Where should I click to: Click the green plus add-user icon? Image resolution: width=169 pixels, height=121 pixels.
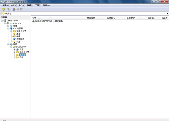coord(34,21)
